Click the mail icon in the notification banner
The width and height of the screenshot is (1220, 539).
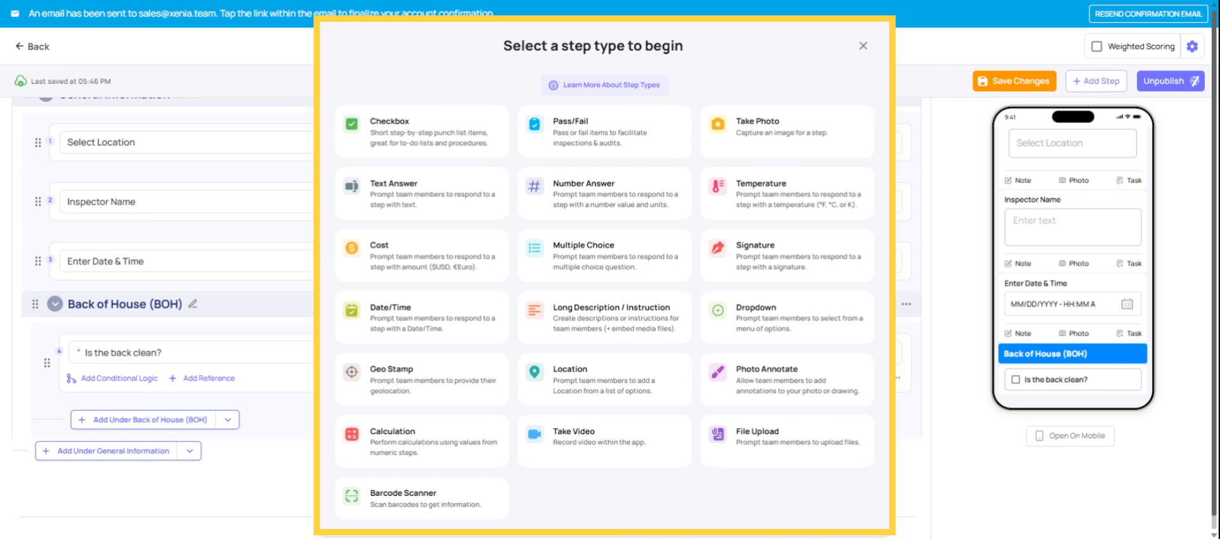15,13
